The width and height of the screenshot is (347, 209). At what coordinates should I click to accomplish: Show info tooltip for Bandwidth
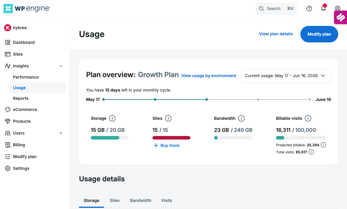tap(241, 118)
